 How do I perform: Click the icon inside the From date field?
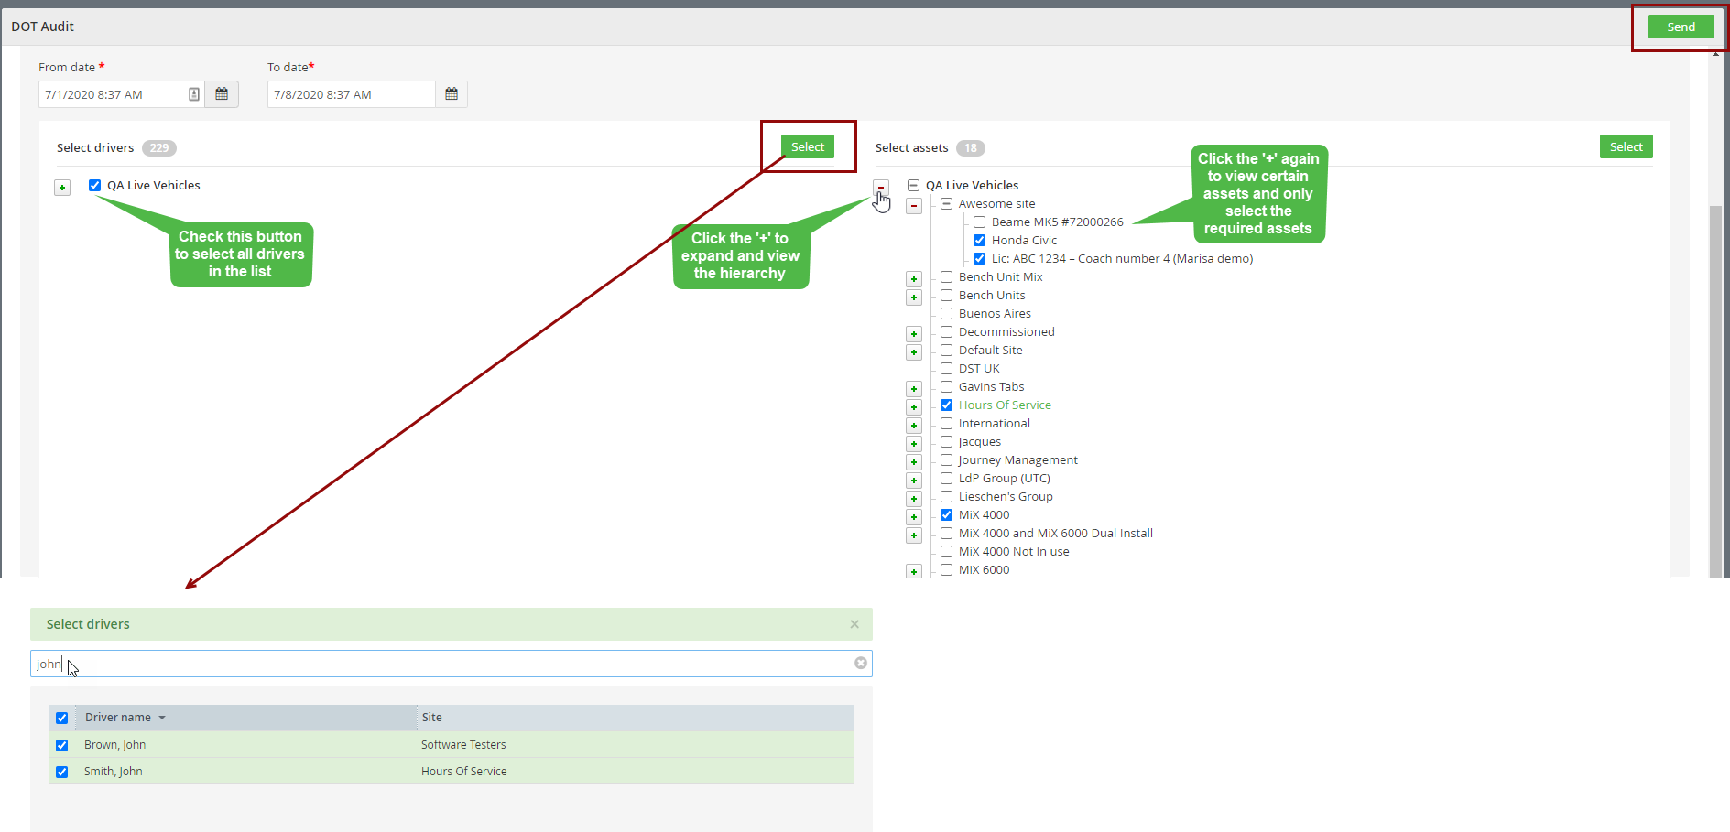click(194, 94)
